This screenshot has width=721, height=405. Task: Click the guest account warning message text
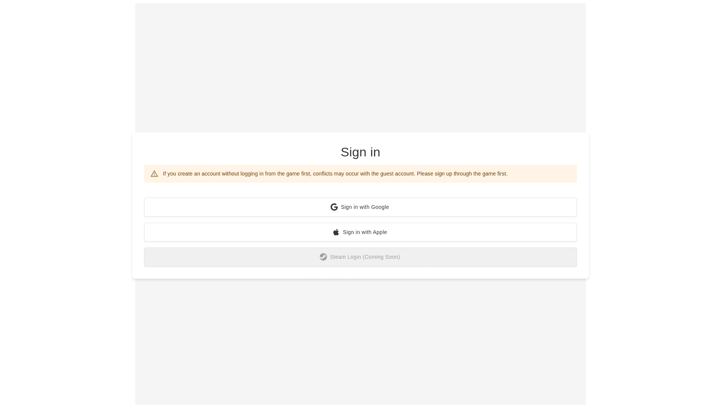pyautogui.click(x=289, y=174)
